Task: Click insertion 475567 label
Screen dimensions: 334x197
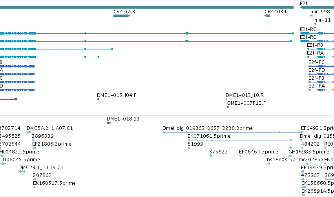Action: pos(310,175)
